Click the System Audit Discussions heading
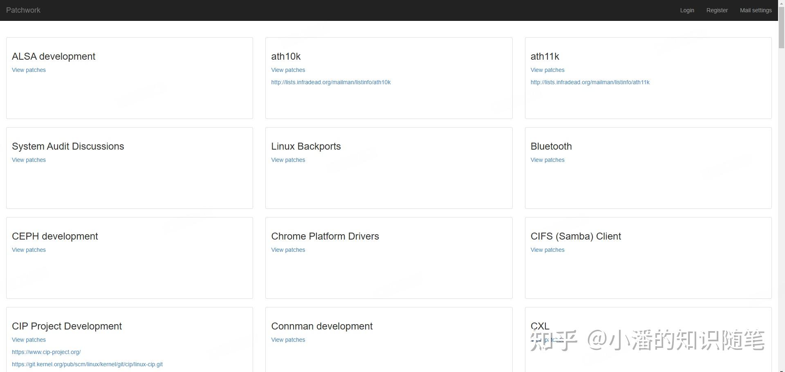The height and width of the screenshot is (372, 785). point(68,146)
